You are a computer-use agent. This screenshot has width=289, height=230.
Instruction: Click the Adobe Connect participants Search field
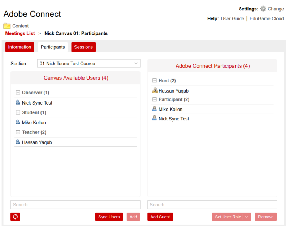click(x=212, y=205)
